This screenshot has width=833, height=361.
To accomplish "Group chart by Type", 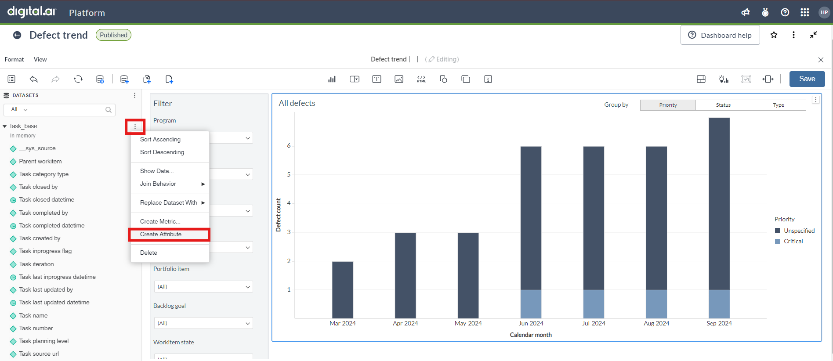I will click(x=779, y=105).
